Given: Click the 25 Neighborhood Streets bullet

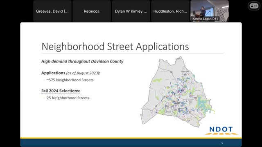Looking at the screenshot, I should [x=68, y=98].
